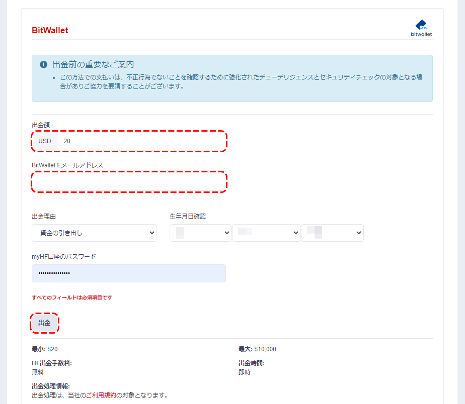Click the bitwallet logo icon
Screen dimensions: 465x404
pyautogui.click(x=421, y=28)
